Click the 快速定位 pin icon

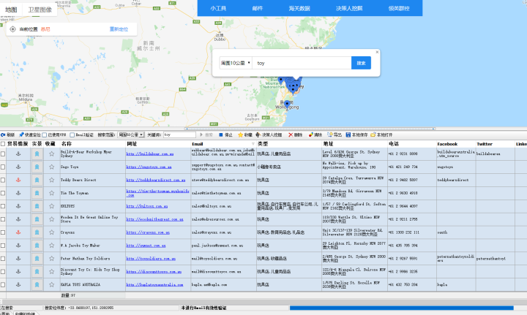click(x=21, y=135)
